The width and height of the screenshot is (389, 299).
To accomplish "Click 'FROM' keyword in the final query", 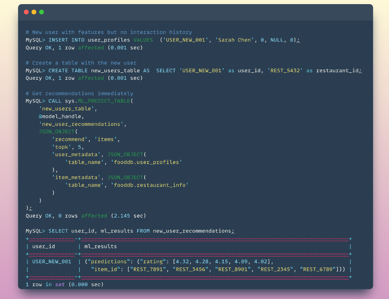I will tap(143, 231).
